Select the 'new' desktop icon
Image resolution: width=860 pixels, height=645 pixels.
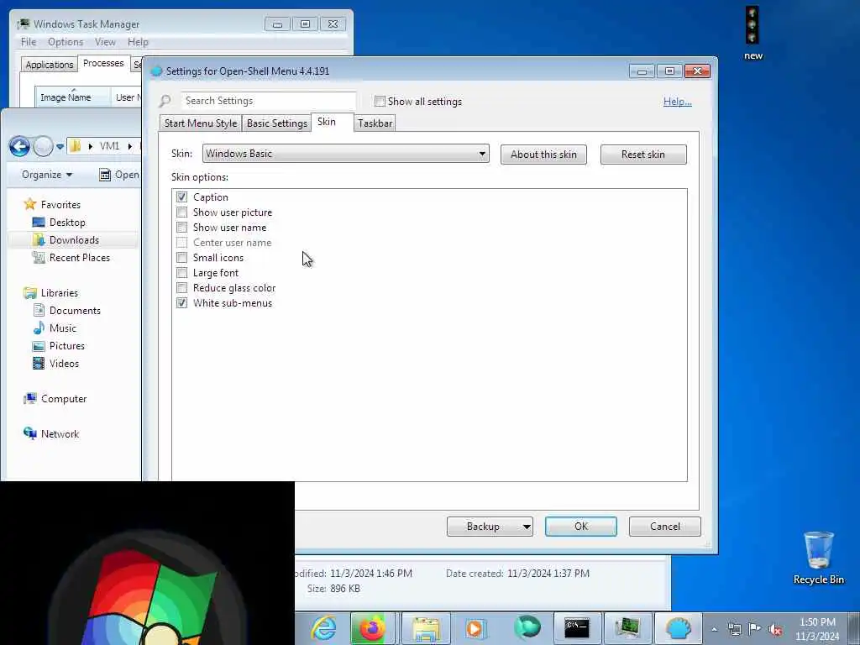click(752, 33)
